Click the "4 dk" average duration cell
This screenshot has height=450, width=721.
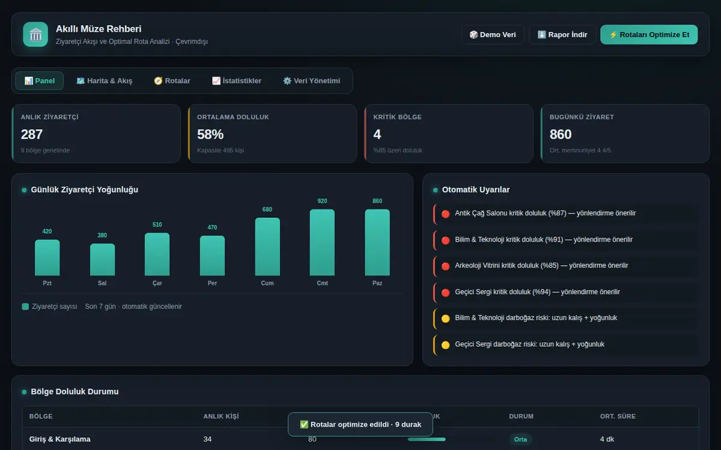(607, 439)
